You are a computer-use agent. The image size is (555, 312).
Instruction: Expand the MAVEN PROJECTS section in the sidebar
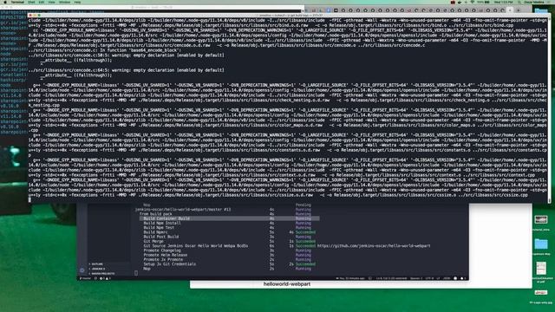(x=102, y=274)
